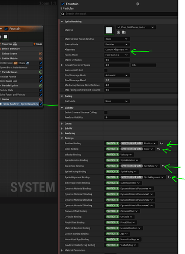
Task: Collapse the Sprite Rendering section
Action: pyautogui.click(x=62, y=21)
